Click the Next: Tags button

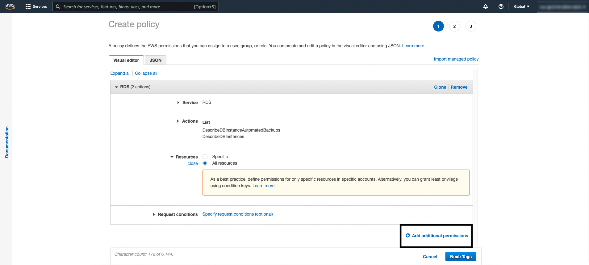point(461,257)
